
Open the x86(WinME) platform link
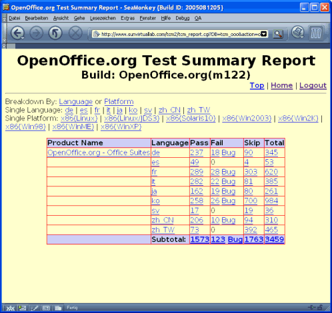click(73, 127)
